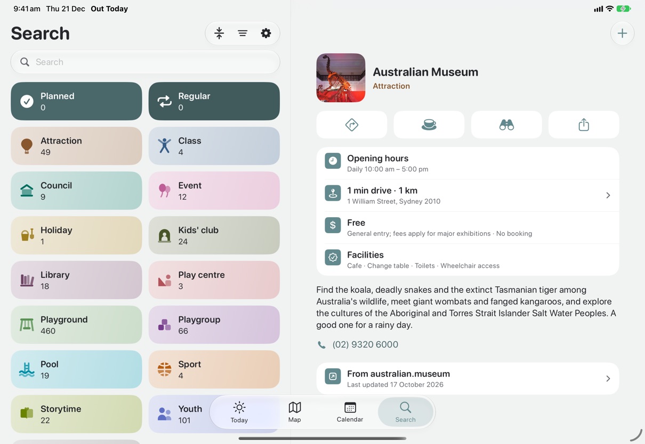Switch to the Today tab
The width and height of the screenshot is (645, 444).
click(239, 412)
